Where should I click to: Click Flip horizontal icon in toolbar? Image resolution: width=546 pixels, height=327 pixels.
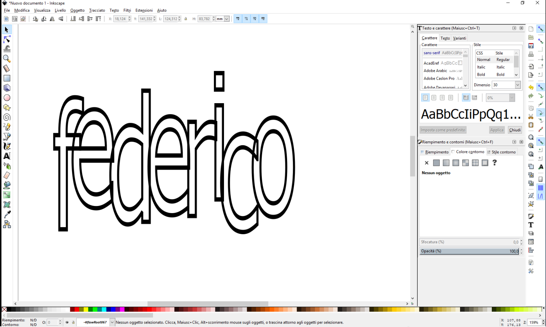[x=52, y=19]
